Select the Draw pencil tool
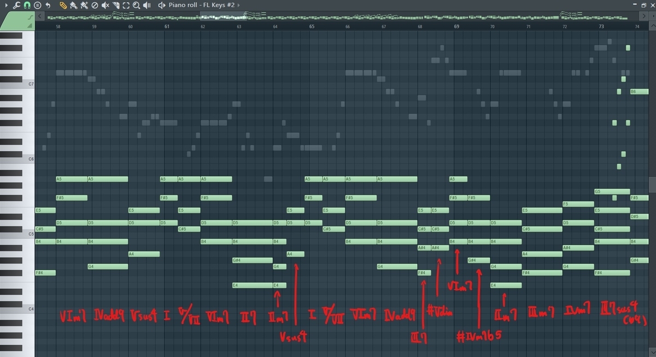 63,5
